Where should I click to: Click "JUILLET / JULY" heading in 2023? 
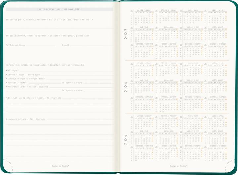click(193, 27)
